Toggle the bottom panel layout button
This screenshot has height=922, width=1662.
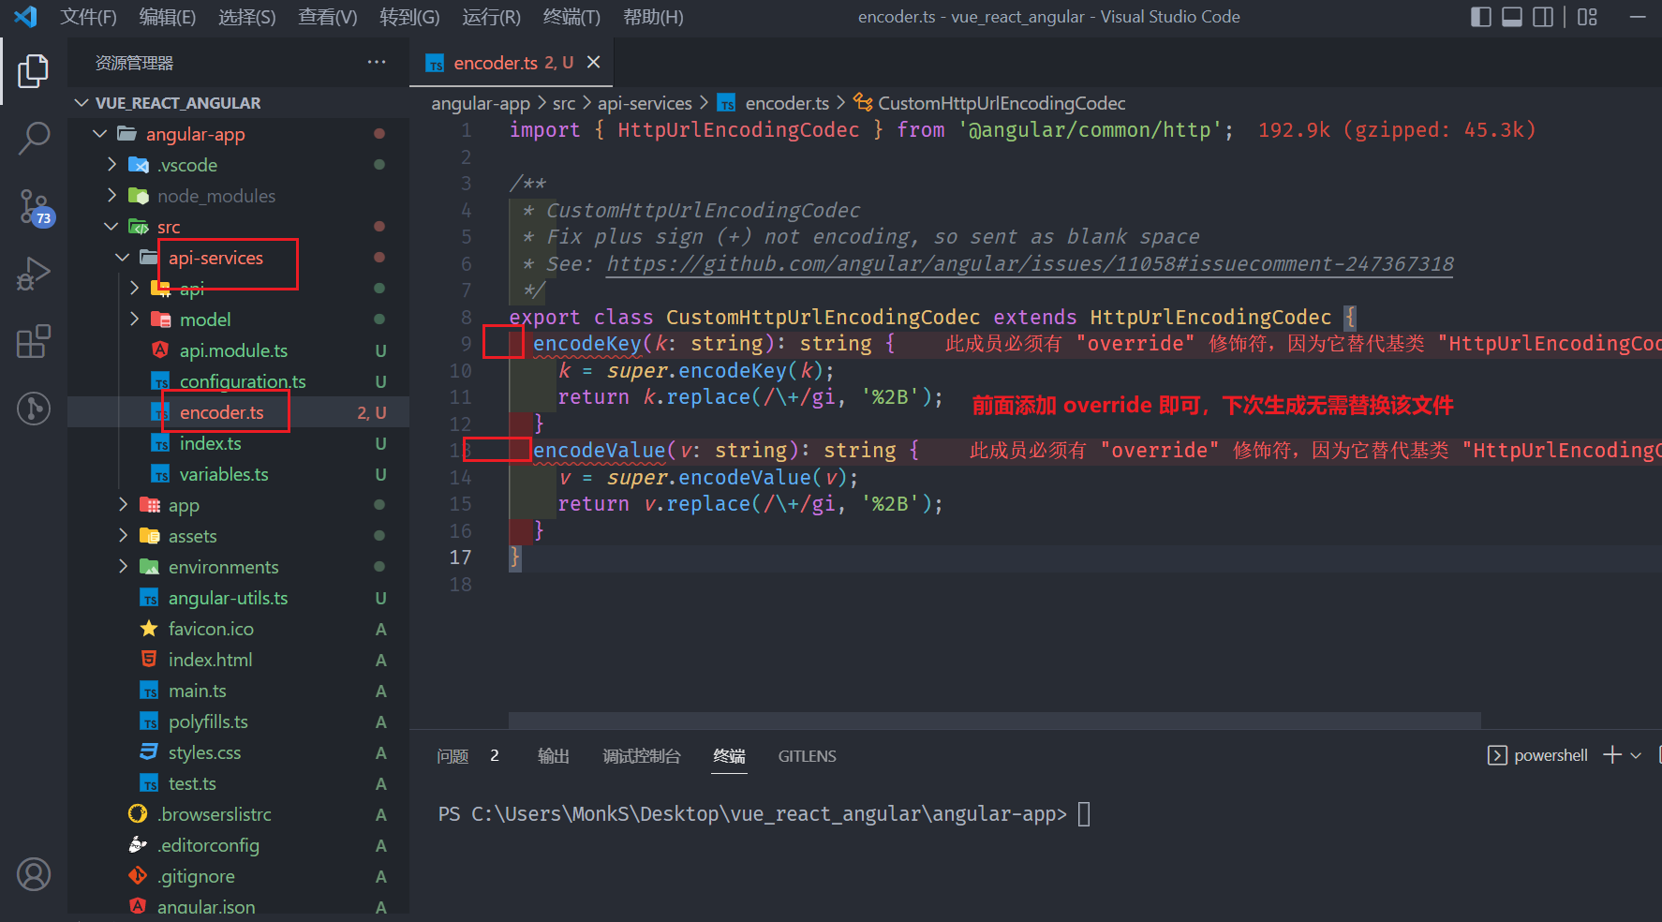(x=1512, y=17)
